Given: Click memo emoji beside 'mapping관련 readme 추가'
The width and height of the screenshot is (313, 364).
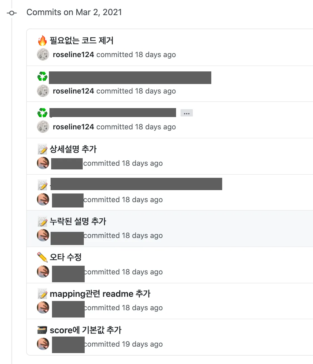Looking at the screenshot, I should point(42,294).
